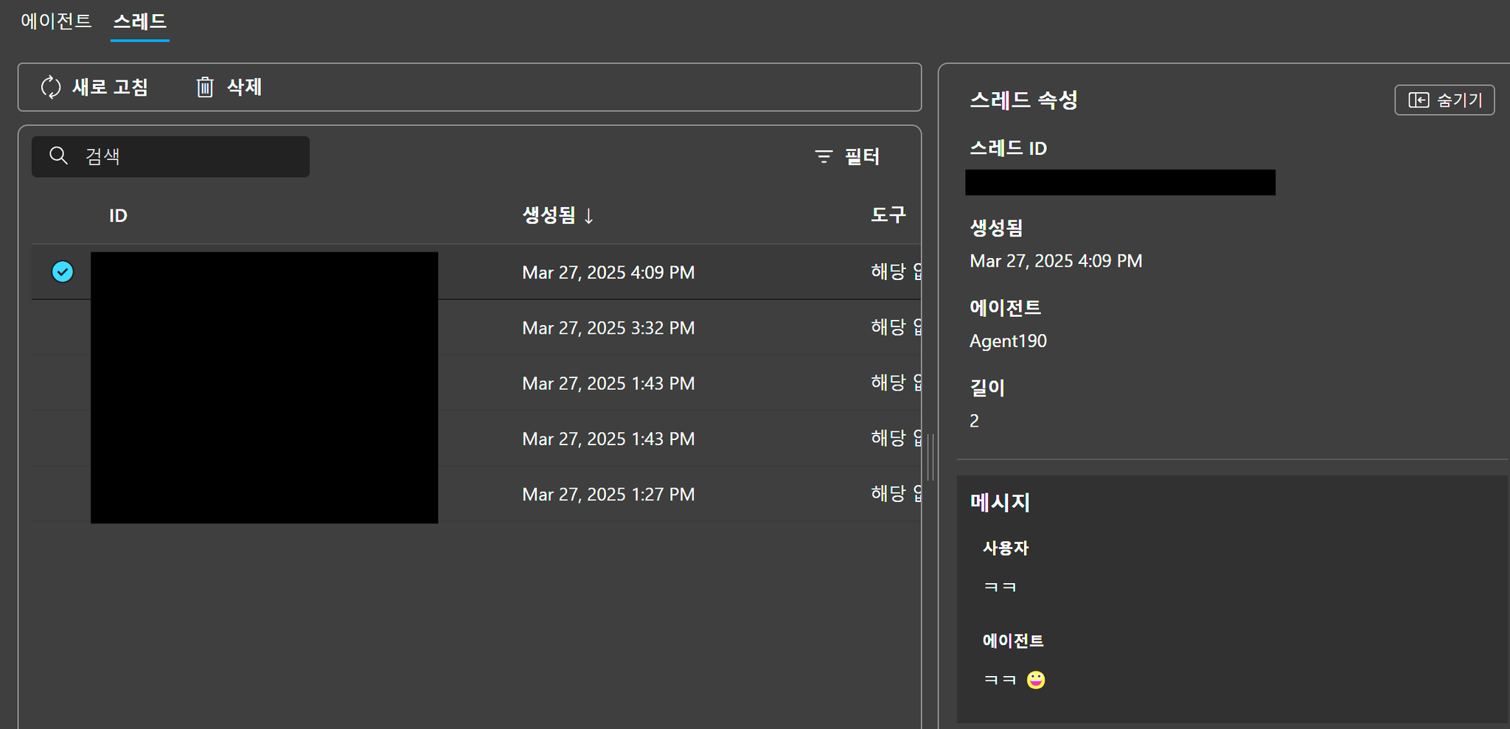Click the Agent190 agent name
This screenshot has height=729, width=1510.
point(1008,341)
